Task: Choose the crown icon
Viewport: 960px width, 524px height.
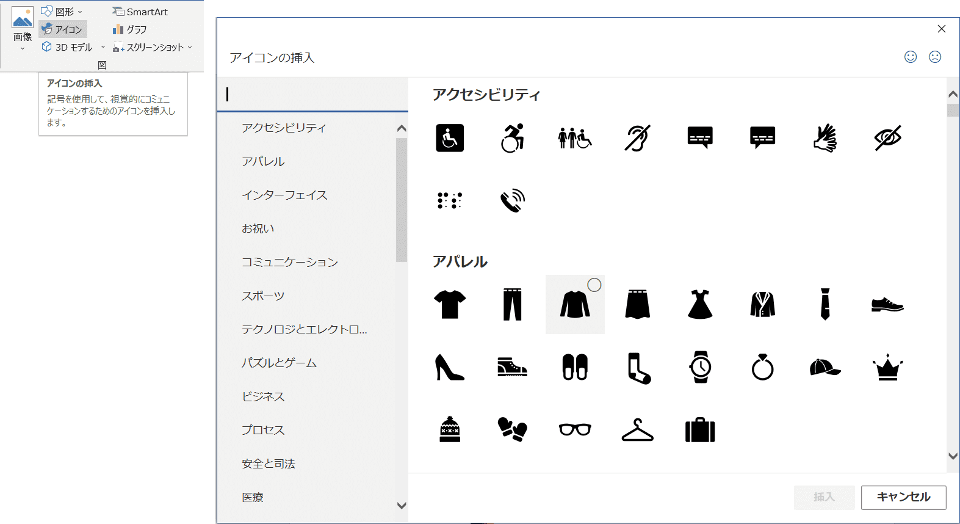Action: (x=887, y=367)
